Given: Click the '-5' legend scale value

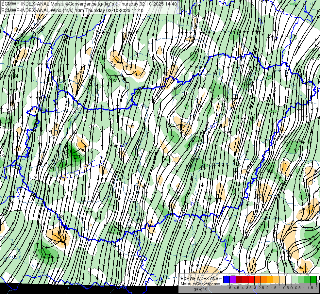Looking at the screenshot, I should pos(229,288).
